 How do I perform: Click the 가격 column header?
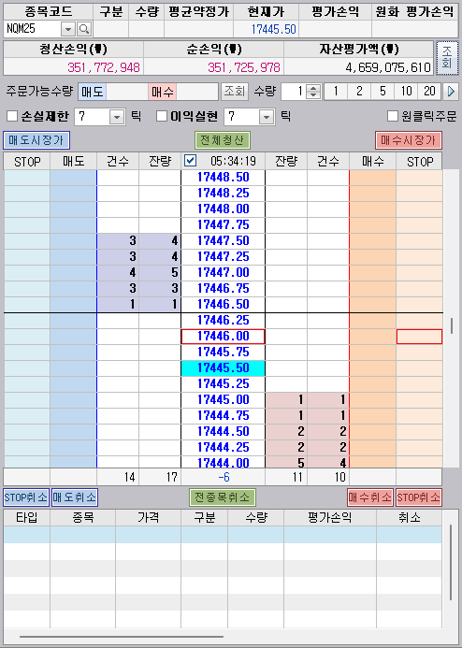(x=149, y=518)
